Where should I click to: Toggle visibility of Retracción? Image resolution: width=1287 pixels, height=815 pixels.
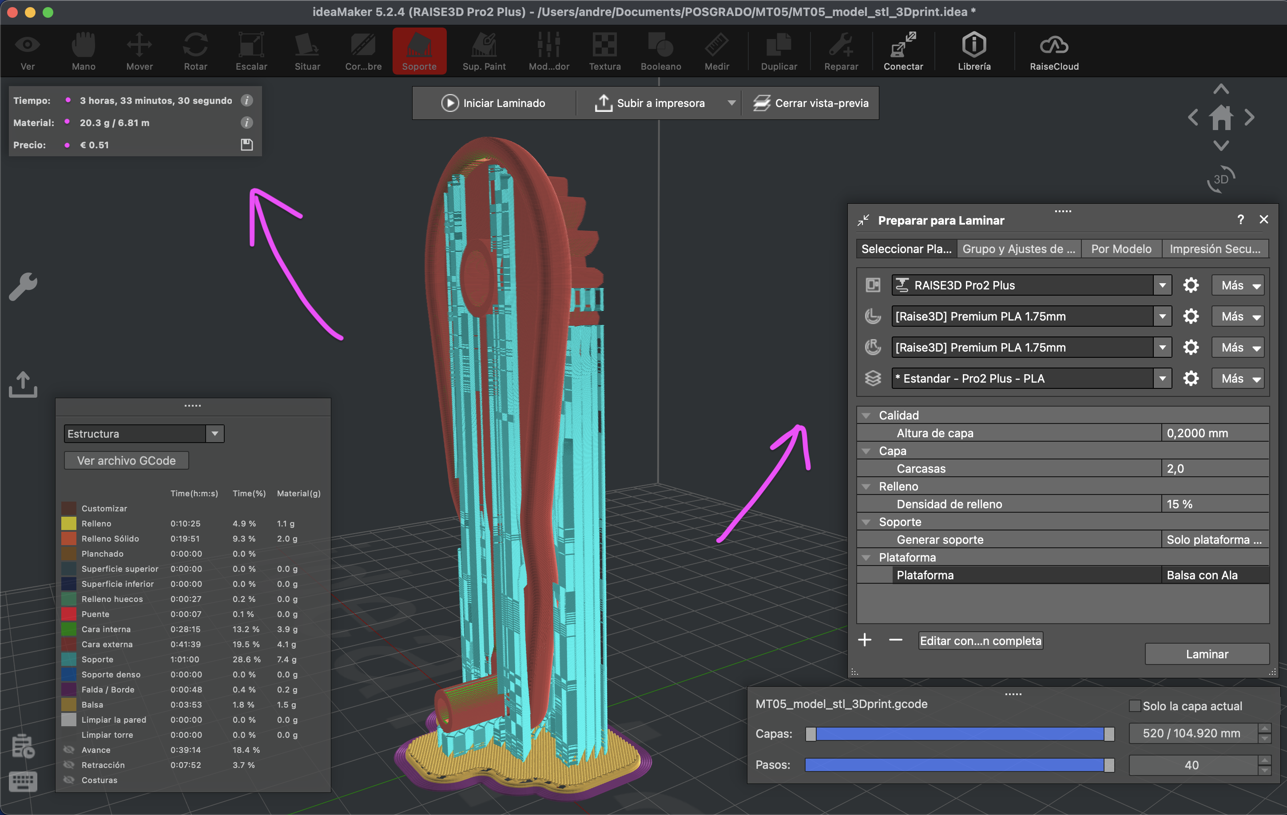[69, 765]
